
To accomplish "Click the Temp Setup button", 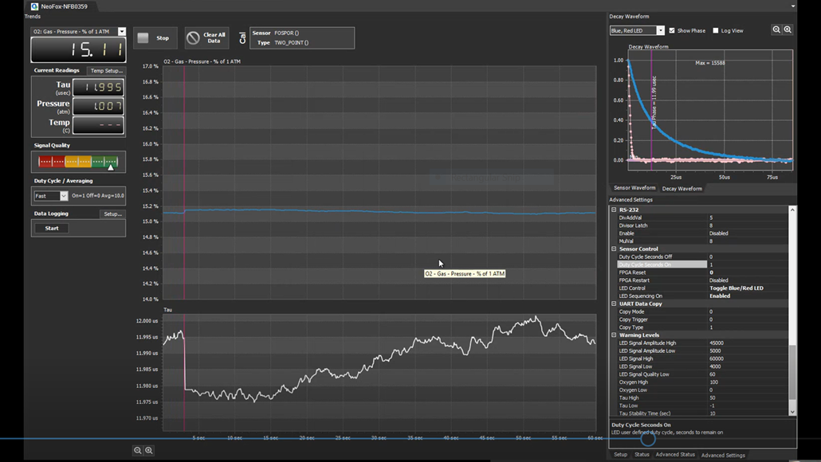I will 105,71.
